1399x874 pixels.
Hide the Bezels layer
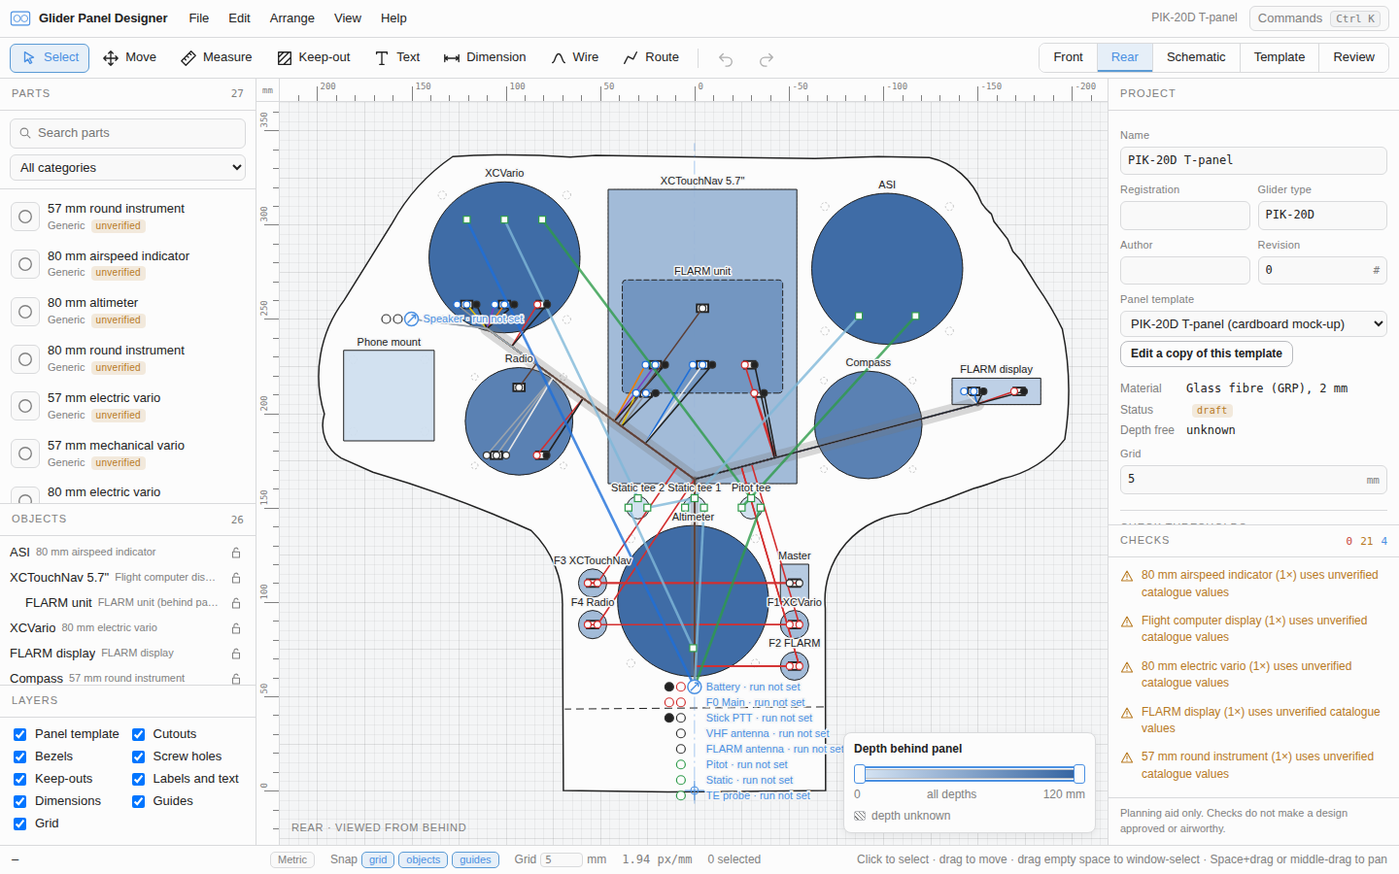tap(19, 756)
